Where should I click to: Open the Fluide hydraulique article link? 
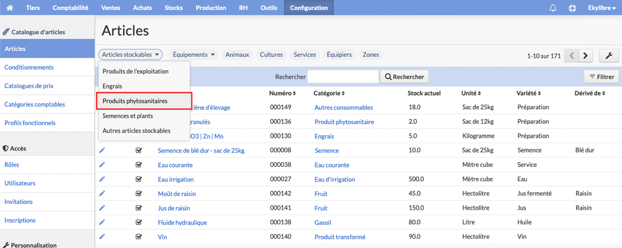click(x=182, y=223)
